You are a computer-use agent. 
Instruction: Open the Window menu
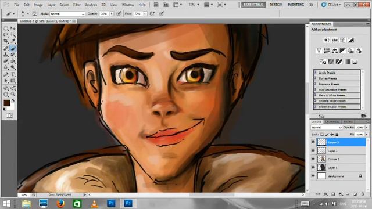click(128, 5)
